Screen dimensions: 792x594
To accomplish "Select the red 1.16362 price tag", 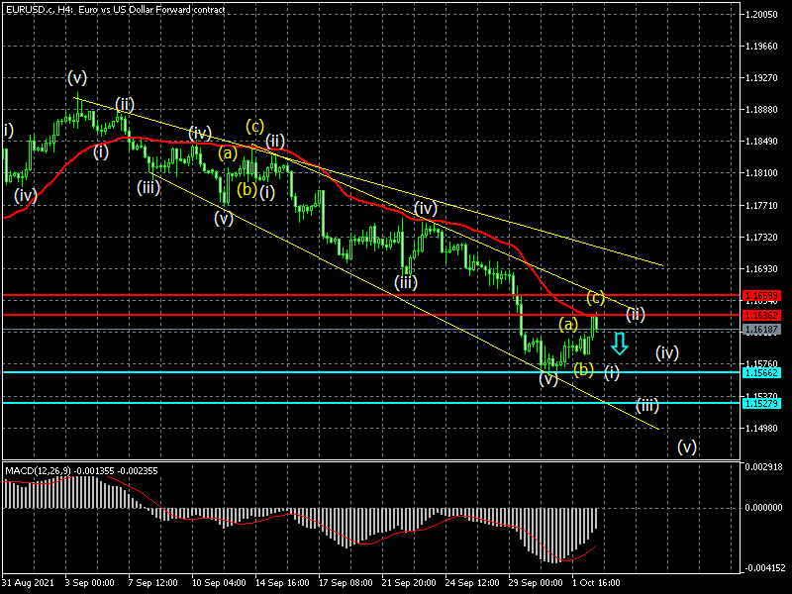I will pos(761,315).
